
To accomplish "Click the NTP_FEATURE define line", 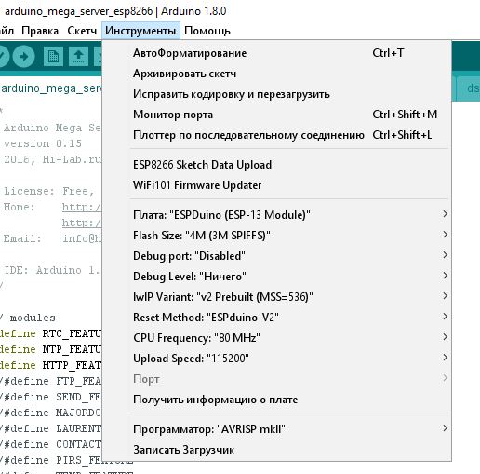I will pos(50,349).
